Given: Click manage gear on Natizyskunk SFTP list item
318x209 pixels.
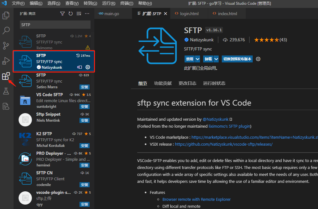Looking at the screenshot, I should pos(88,67).
